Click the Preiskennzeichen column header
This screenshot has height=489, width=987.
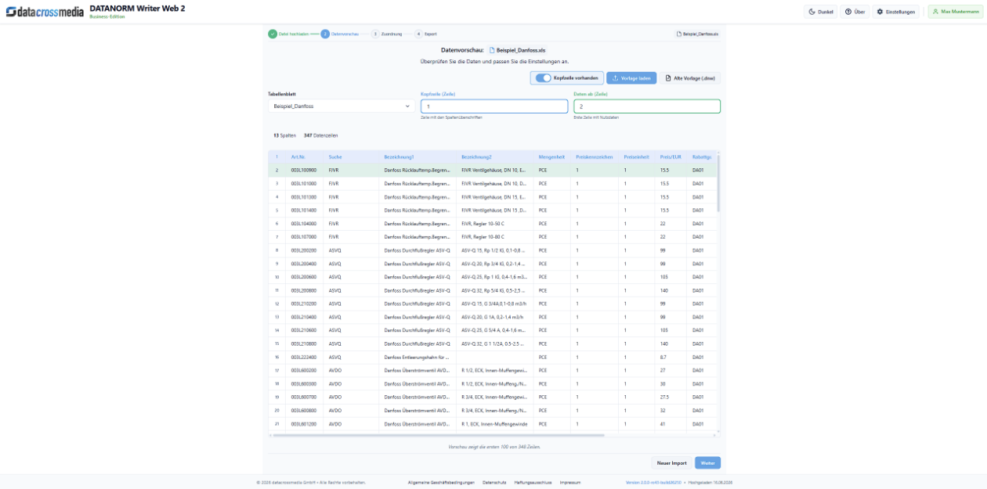(x=594, y=156)
